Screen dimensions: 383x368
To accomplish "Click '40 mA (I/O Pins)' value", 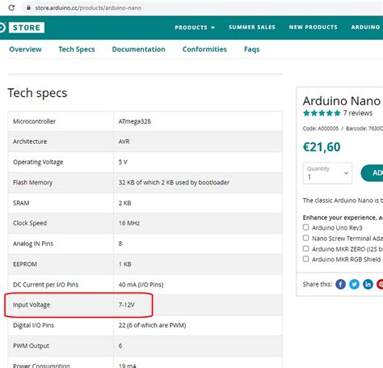I will 141,285.
